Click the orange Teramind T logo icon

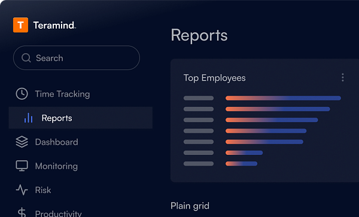pos(20,25)
